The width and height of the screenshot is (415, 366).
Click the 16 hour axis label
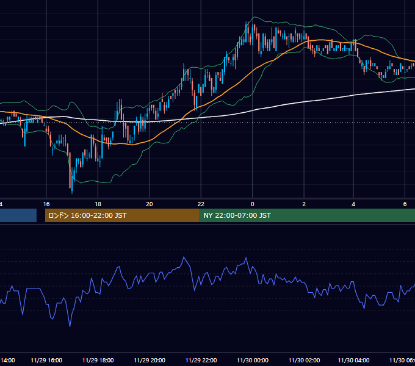46,204
